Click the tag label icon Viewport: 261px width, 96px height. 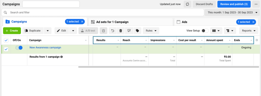[x=137, y=31]
